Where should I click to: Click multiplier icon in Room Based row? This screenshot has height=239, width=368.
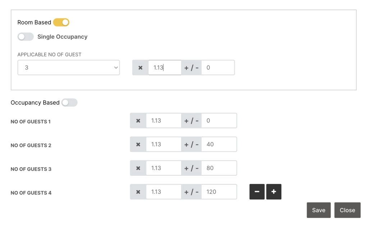[x=141, y=68]
